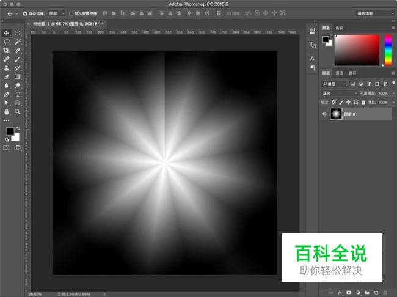The width and height of the screenshot is (397, 297).
Task: Click the Gradient tool icon
Action: pyautogui.click(x=18, y=77)
